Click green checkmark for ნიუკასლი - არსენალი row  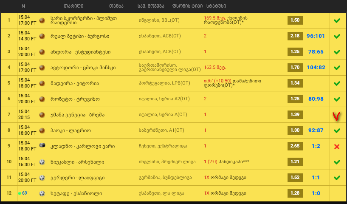(337, 162)
